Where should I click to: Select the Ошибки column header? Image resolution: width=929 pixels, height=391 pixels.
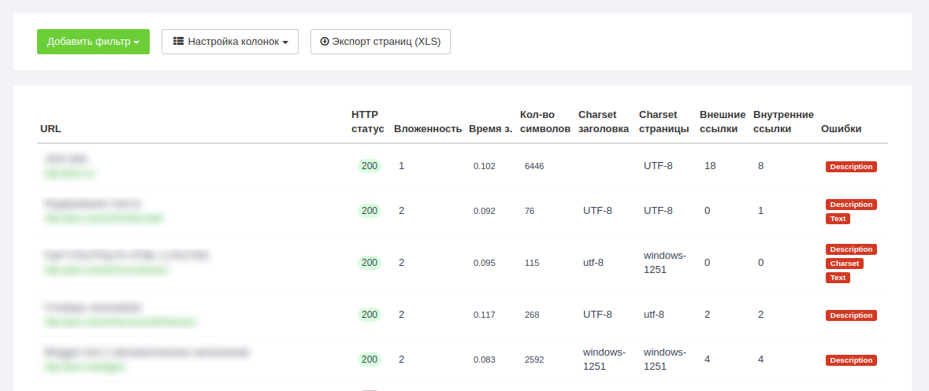(x=841, y=129)
